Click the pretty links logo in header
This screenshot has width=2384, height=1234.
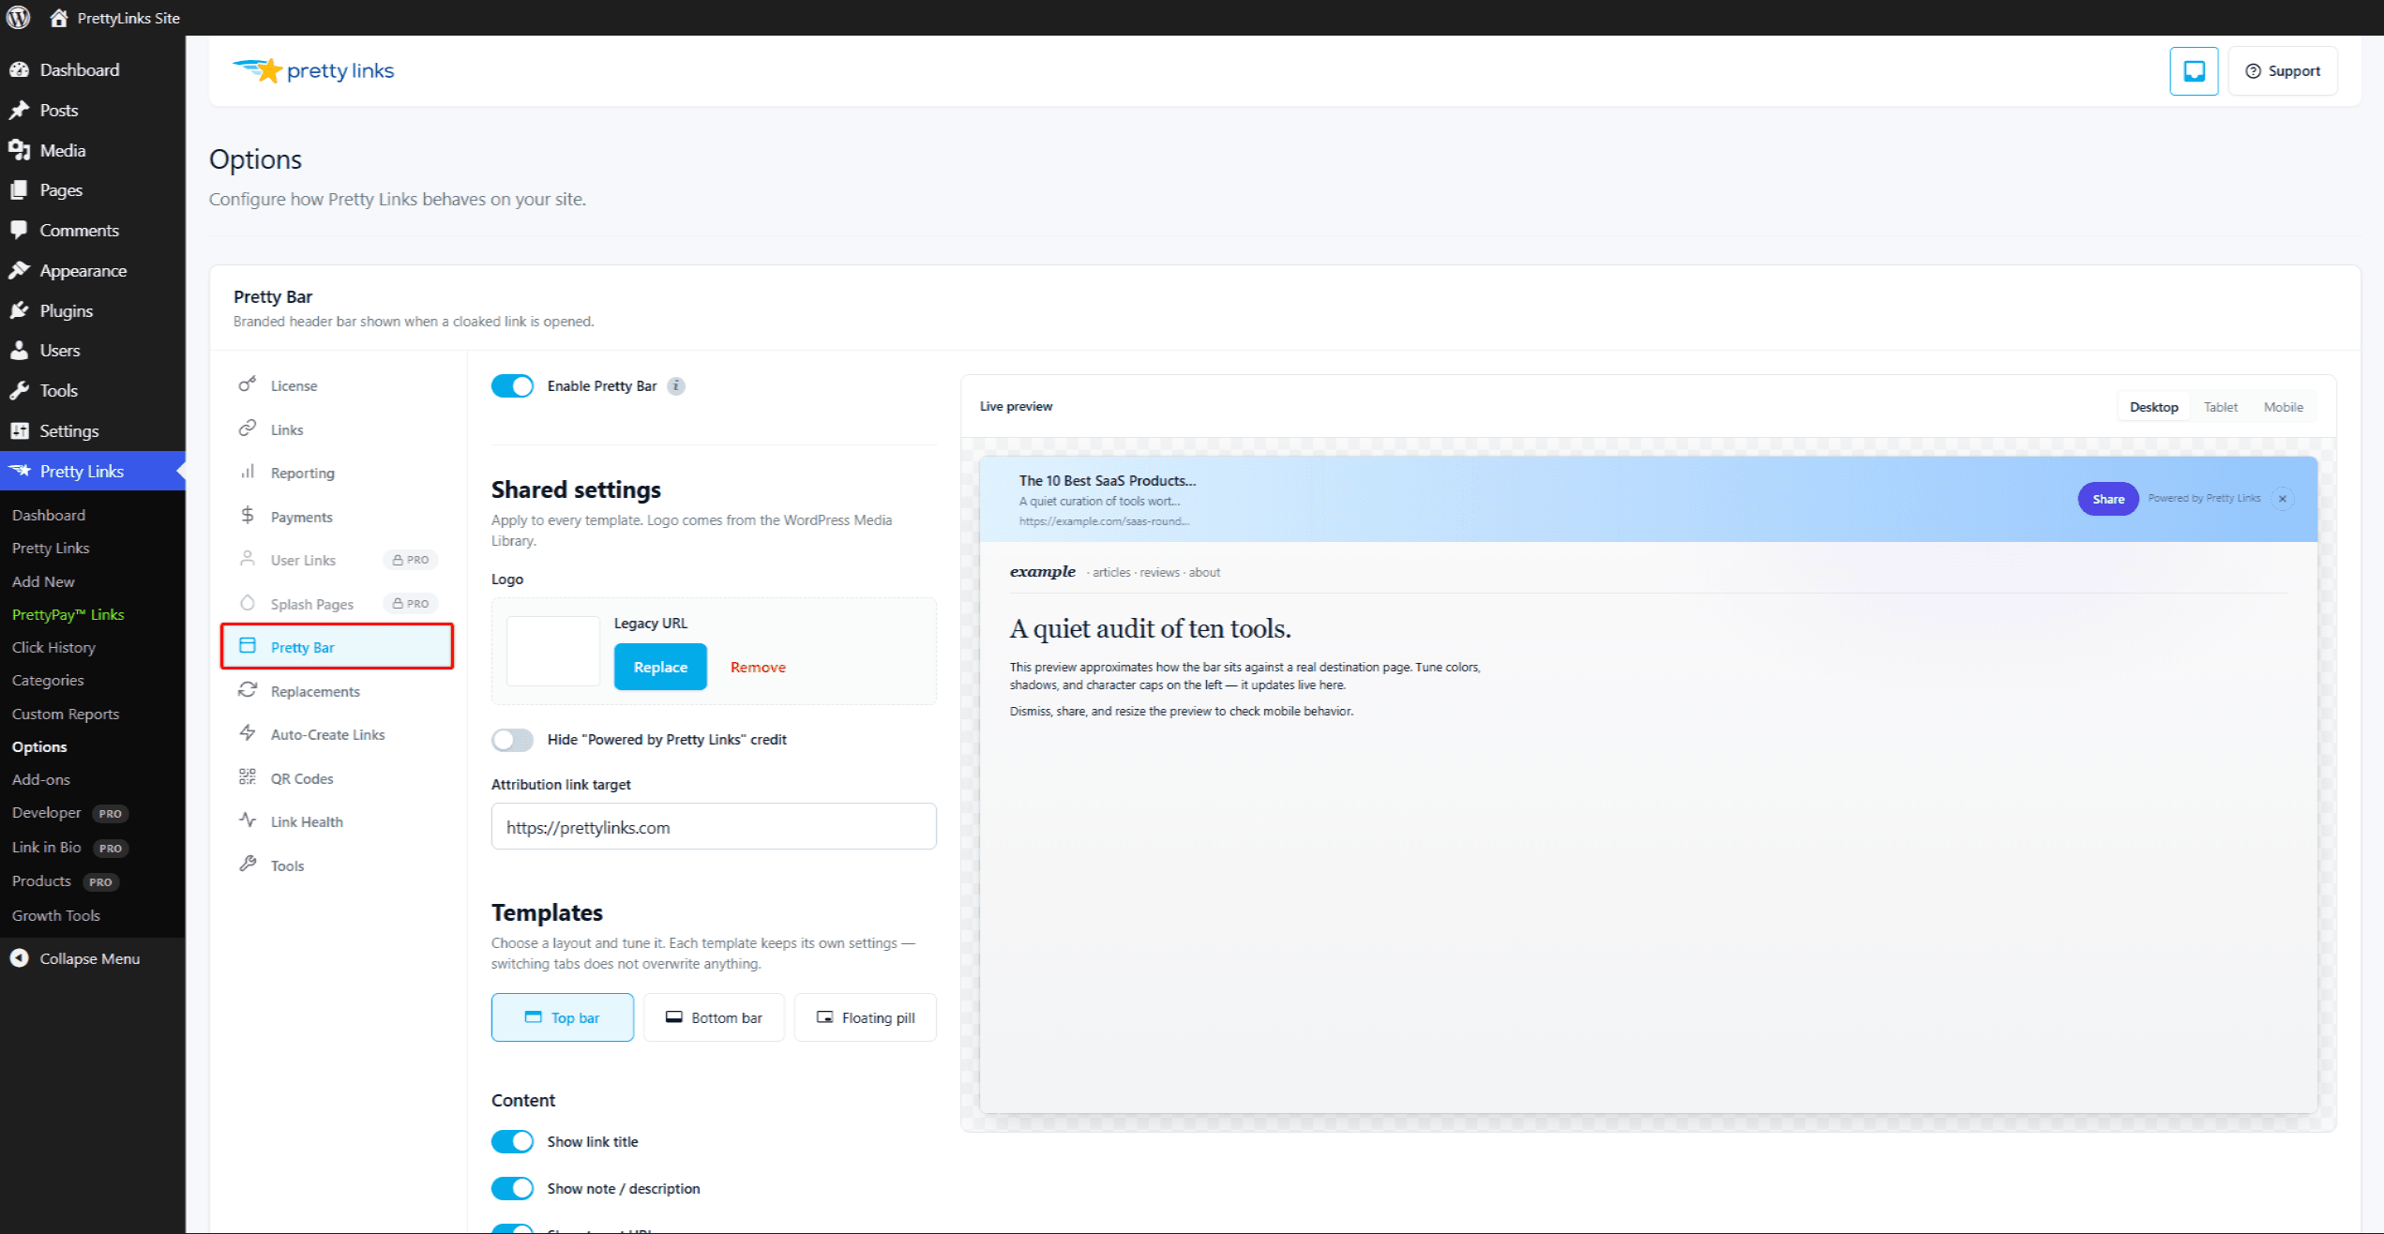(313, 70)
